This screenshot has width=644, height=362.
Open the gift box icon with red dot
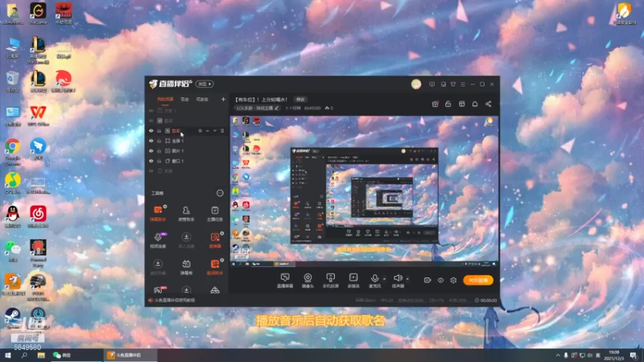click(435, 104)
